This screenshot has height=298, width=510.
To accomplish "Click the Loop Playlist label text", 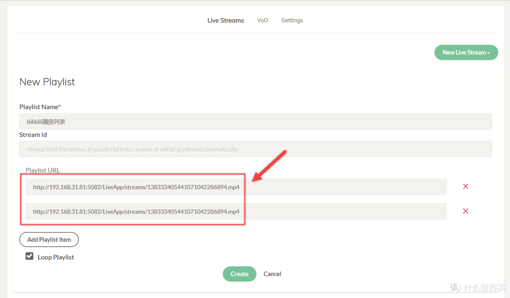I will [56, 257].
